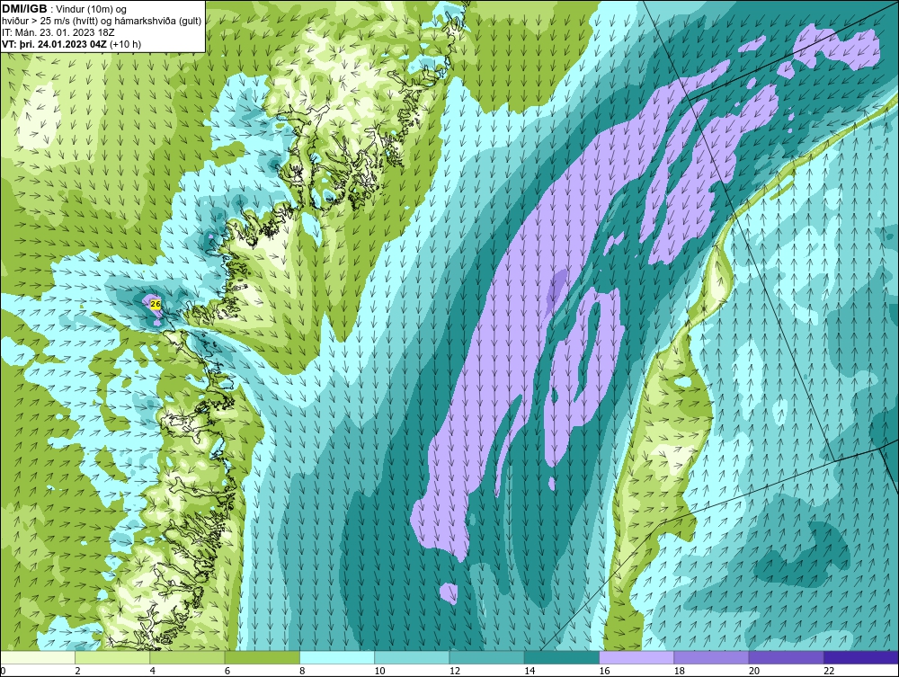Select the 8–10 m/s legend swatch

pos(337,657)
